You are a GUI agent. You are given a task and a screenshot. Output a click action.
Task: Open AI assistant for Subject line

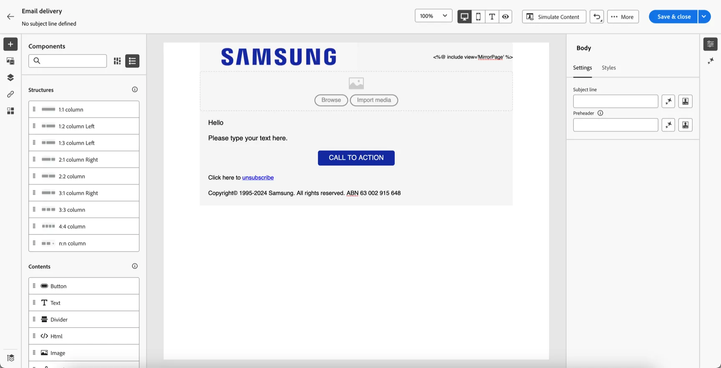668,102
